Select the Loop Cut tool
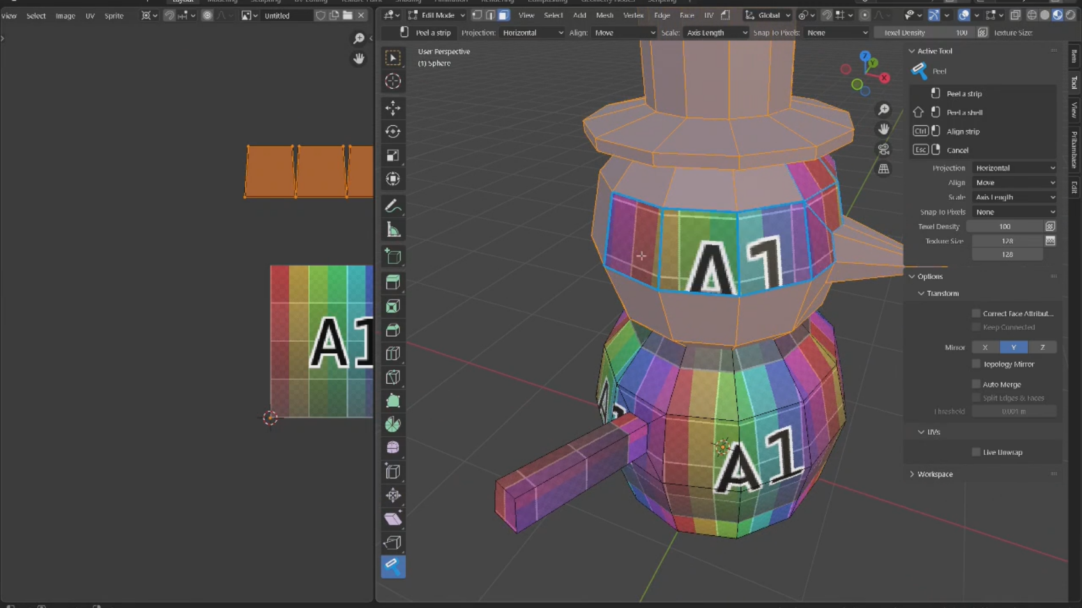Image resolution: width=1082 pixels, height=608 pixels. [393, 354]
